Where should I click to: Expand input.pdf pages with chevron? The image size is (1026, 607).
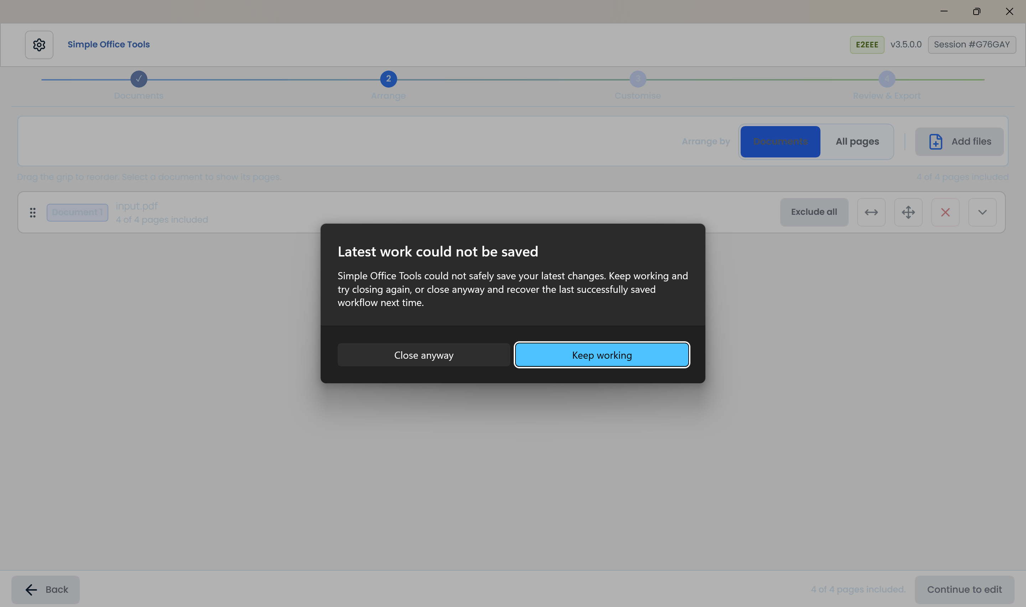pyautogui.click(x=982, y=212)
